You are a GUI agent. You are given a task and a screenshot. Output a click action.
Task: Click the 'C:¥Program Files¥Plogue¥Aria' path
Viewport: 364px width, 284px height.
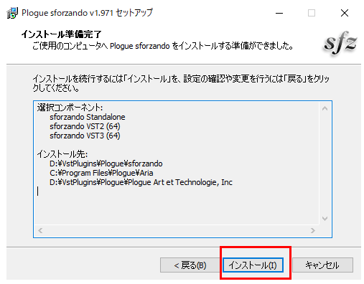(101, 173)
